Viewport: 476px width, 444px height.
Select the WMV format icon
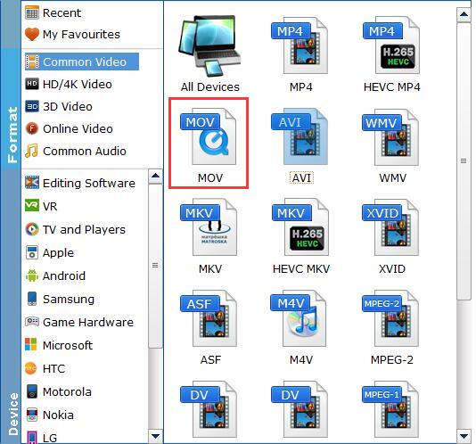(390, 137)
